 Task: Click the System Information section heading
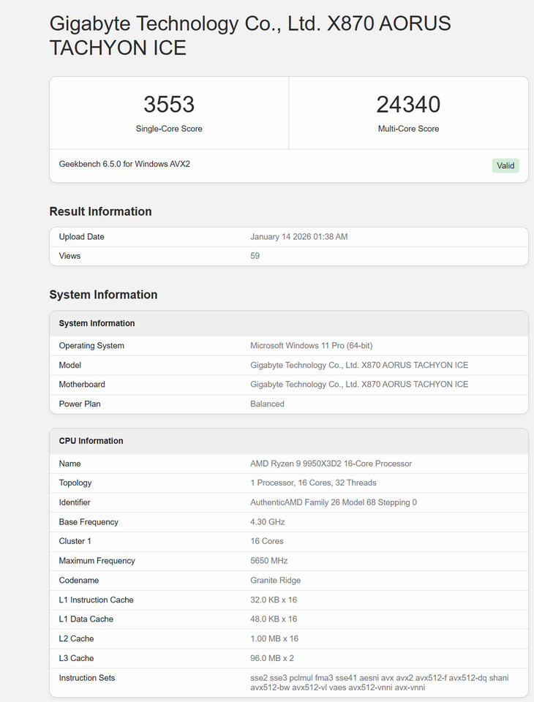pos(103,295)
